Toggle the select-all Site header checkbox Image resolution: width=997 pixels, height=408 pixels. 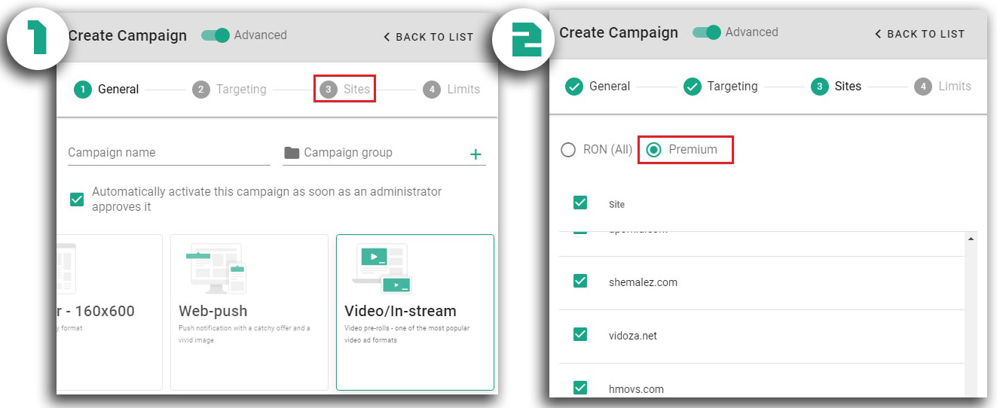click(x=580, y=202)
